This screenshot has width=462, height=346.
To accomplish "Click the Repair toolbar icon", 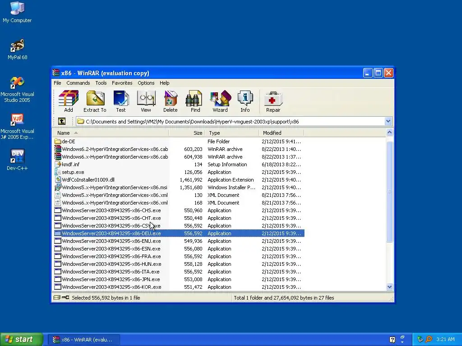I will pos(273,101).
